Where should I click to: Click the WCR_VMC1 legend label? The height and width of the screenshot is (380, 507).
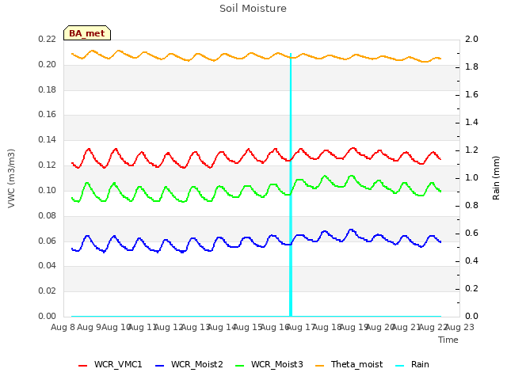[118, 364]
